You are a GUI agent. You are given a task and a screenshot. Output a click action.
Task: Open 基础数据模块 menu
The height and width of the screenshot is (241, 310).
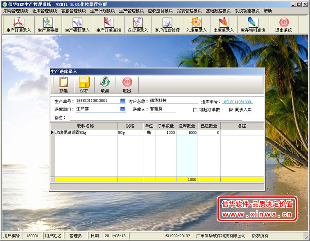[x=218, y=11]
